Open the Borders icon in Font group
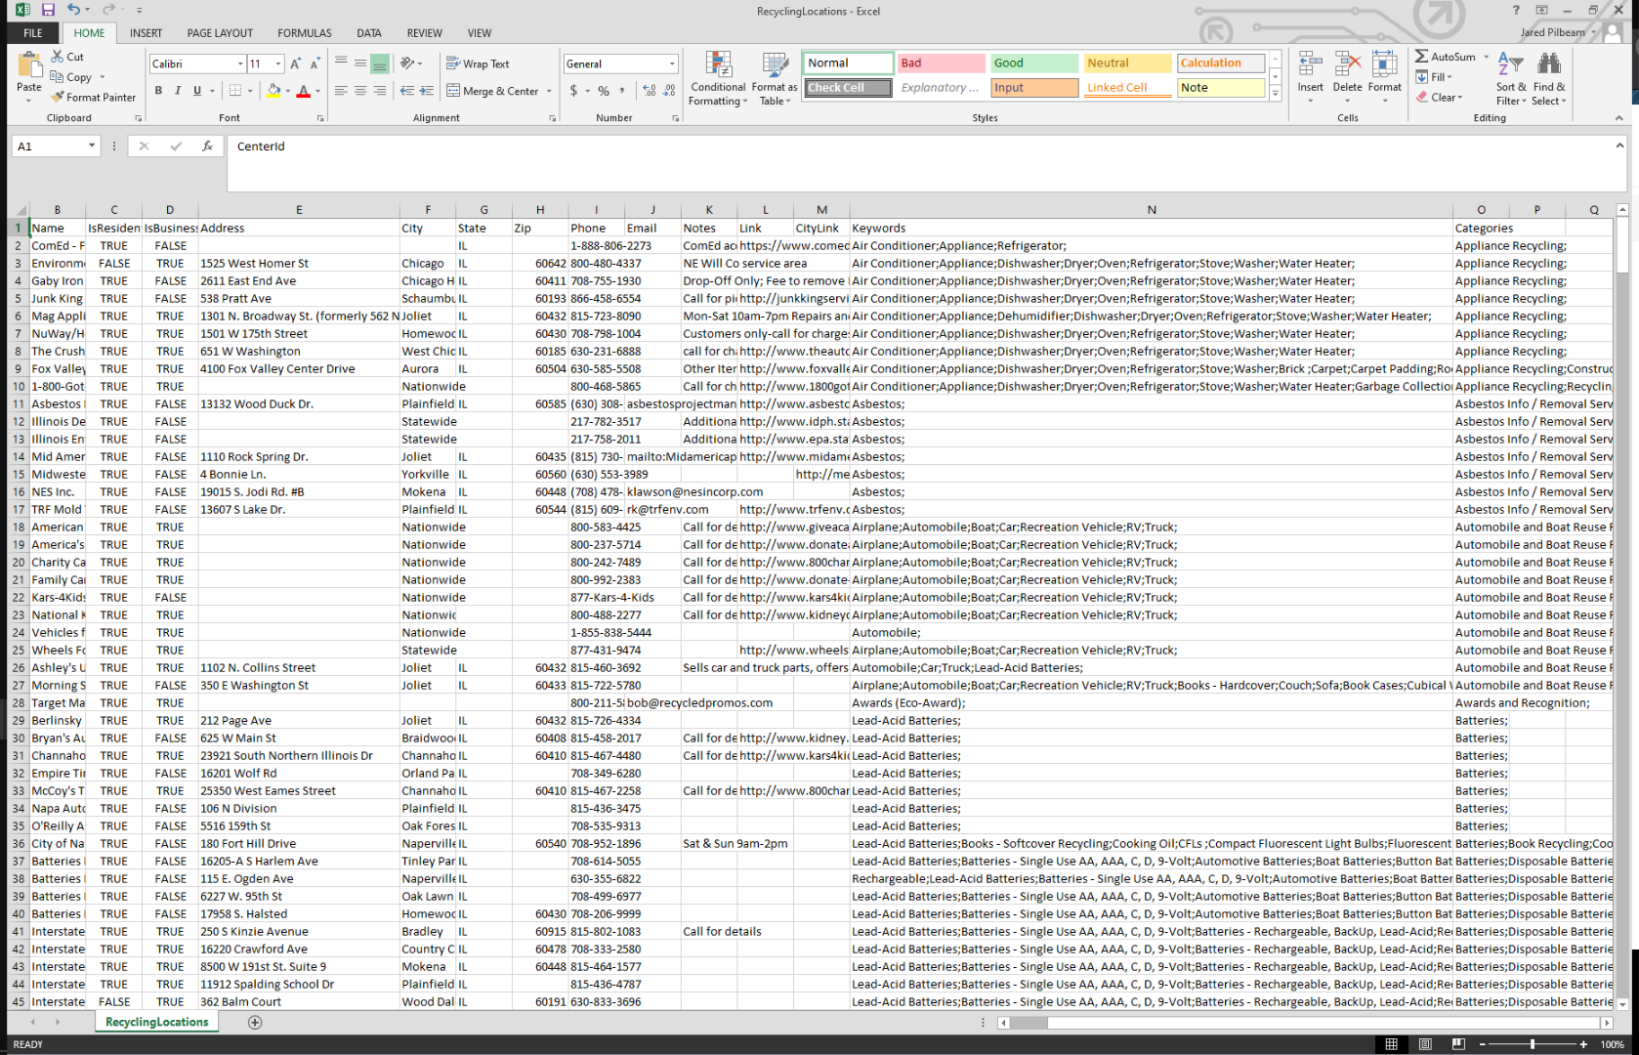 [x=234, y=91]
